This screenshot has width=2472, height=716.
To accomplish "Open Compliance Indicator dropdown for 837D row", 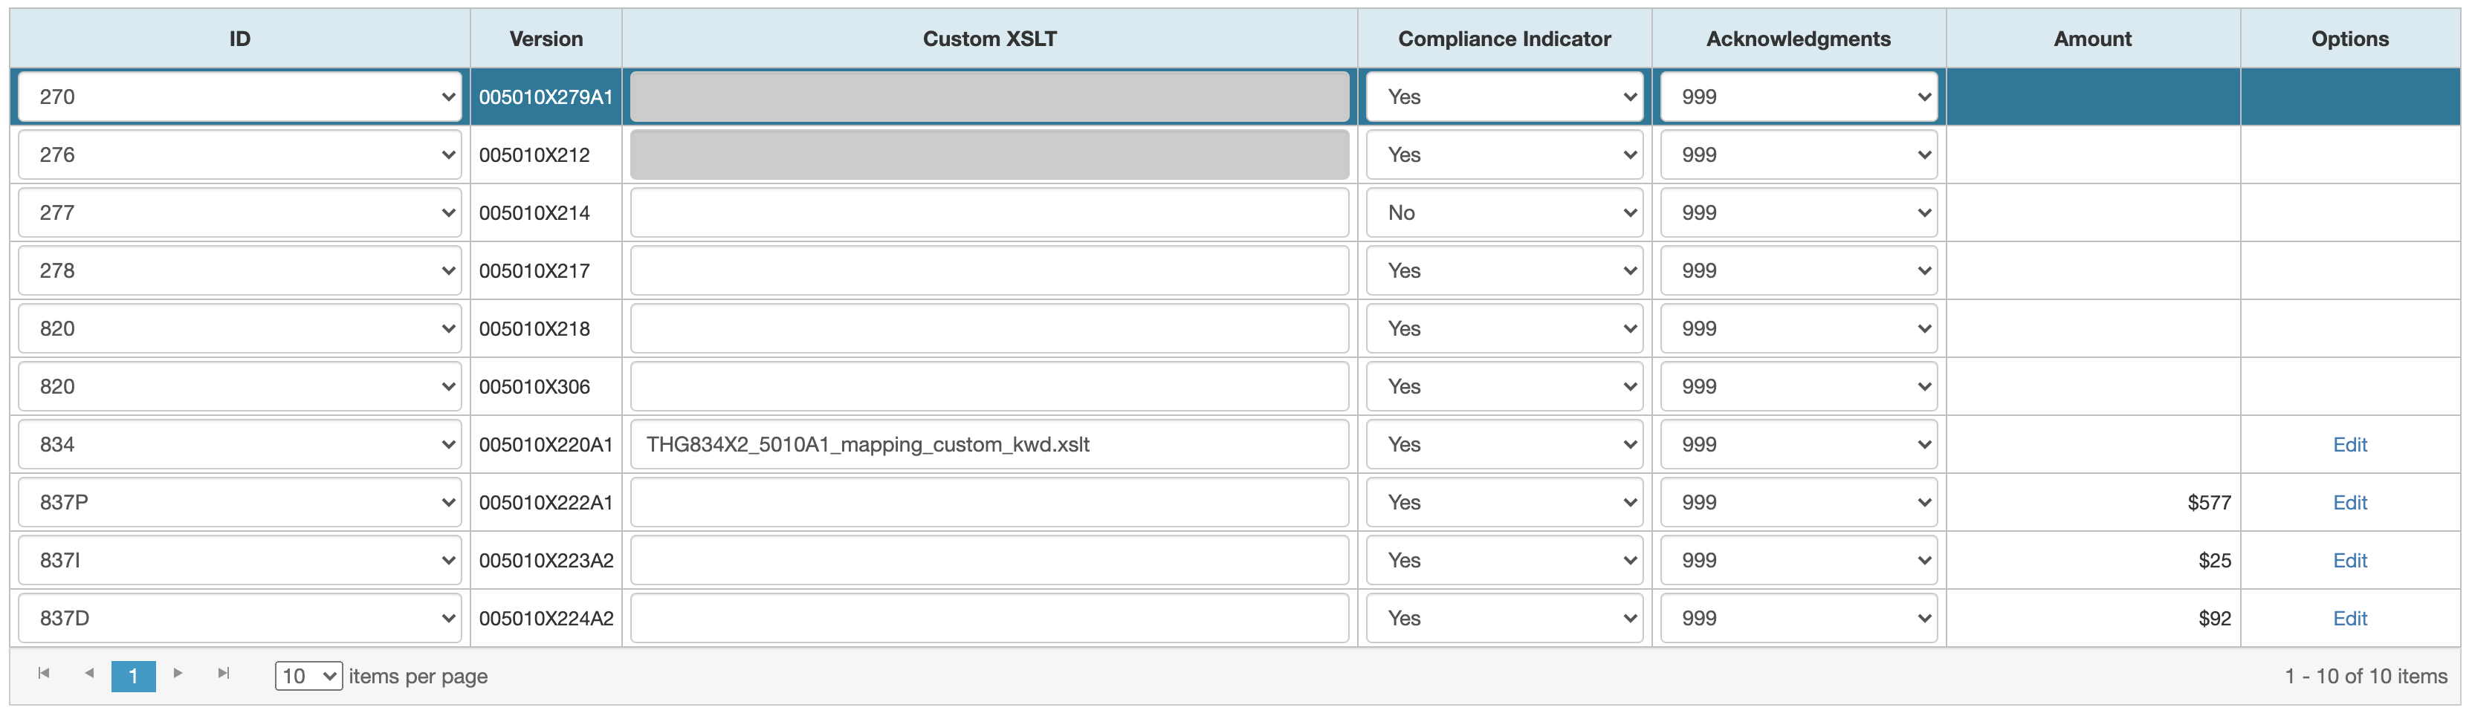I will coord(1504,618).
